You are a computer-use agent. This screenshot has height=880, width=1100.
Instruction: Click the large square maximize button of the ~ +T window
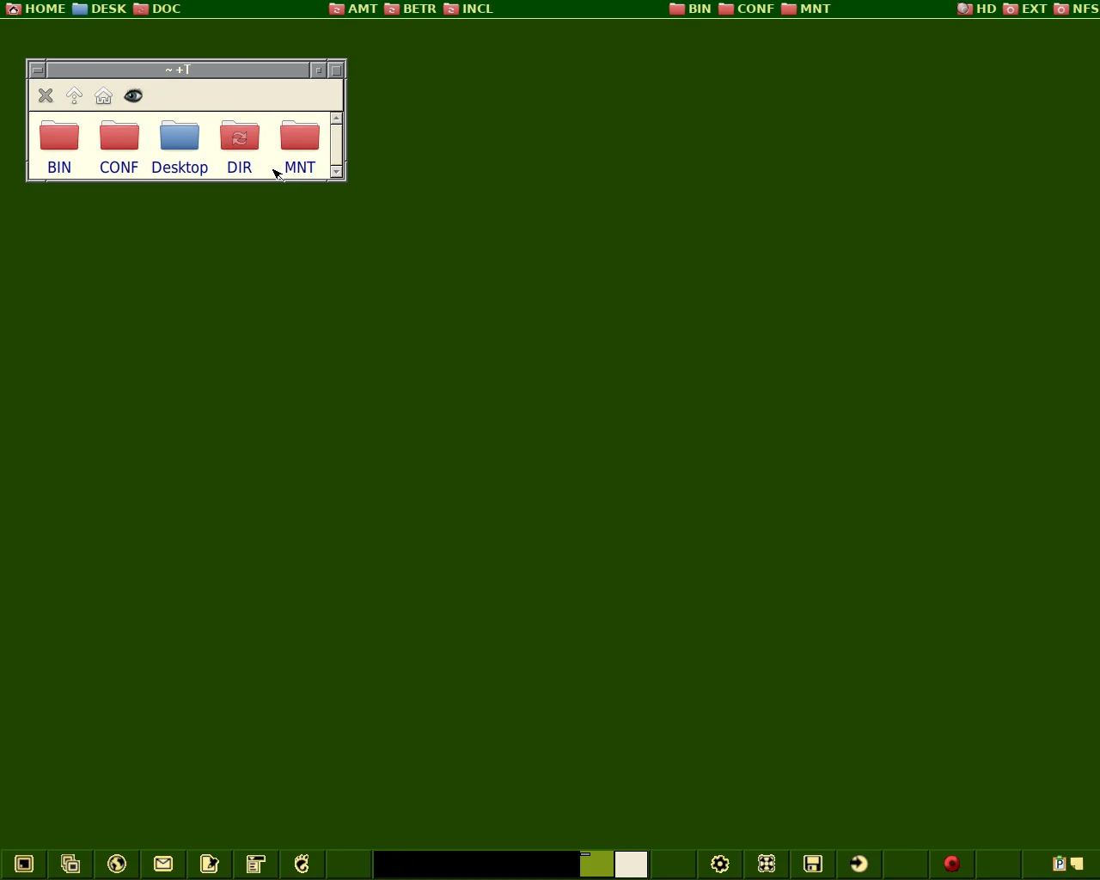pyautogui.click(x=337, y=70)
